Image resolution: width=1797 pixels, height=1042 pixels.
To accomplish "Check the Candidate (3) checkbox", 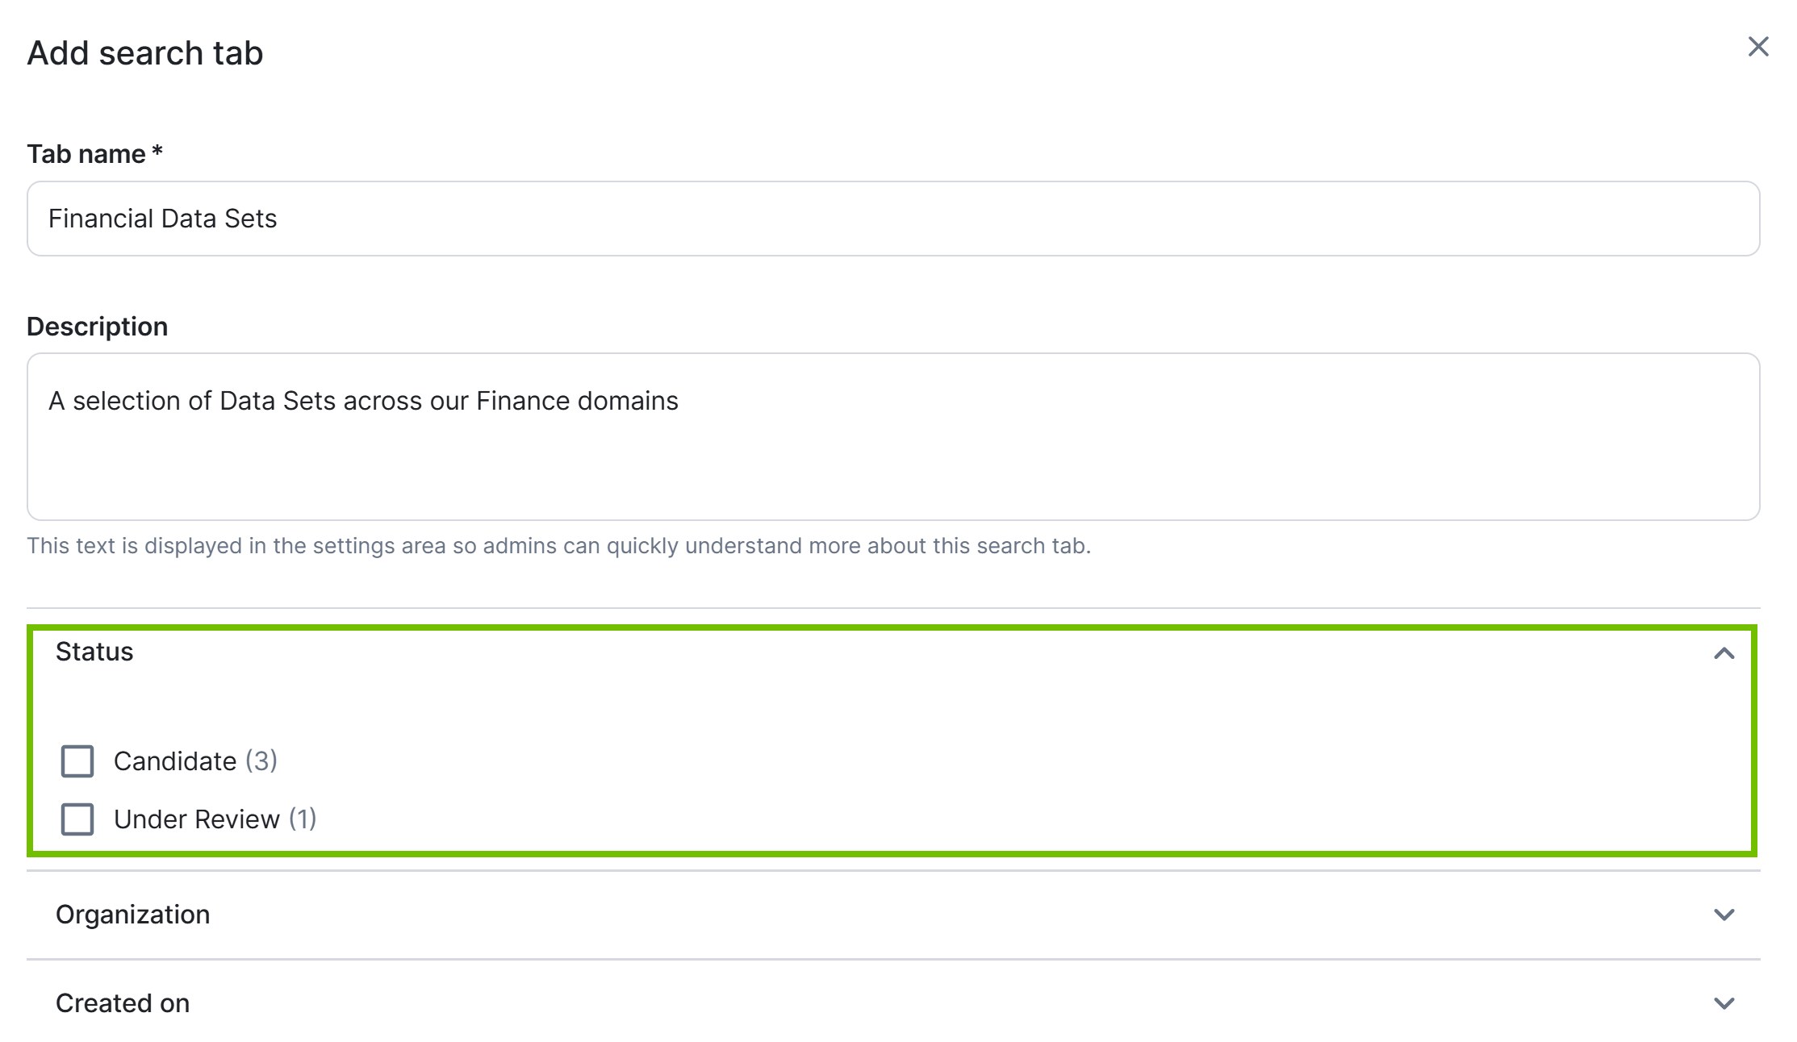I will (77, 760).
